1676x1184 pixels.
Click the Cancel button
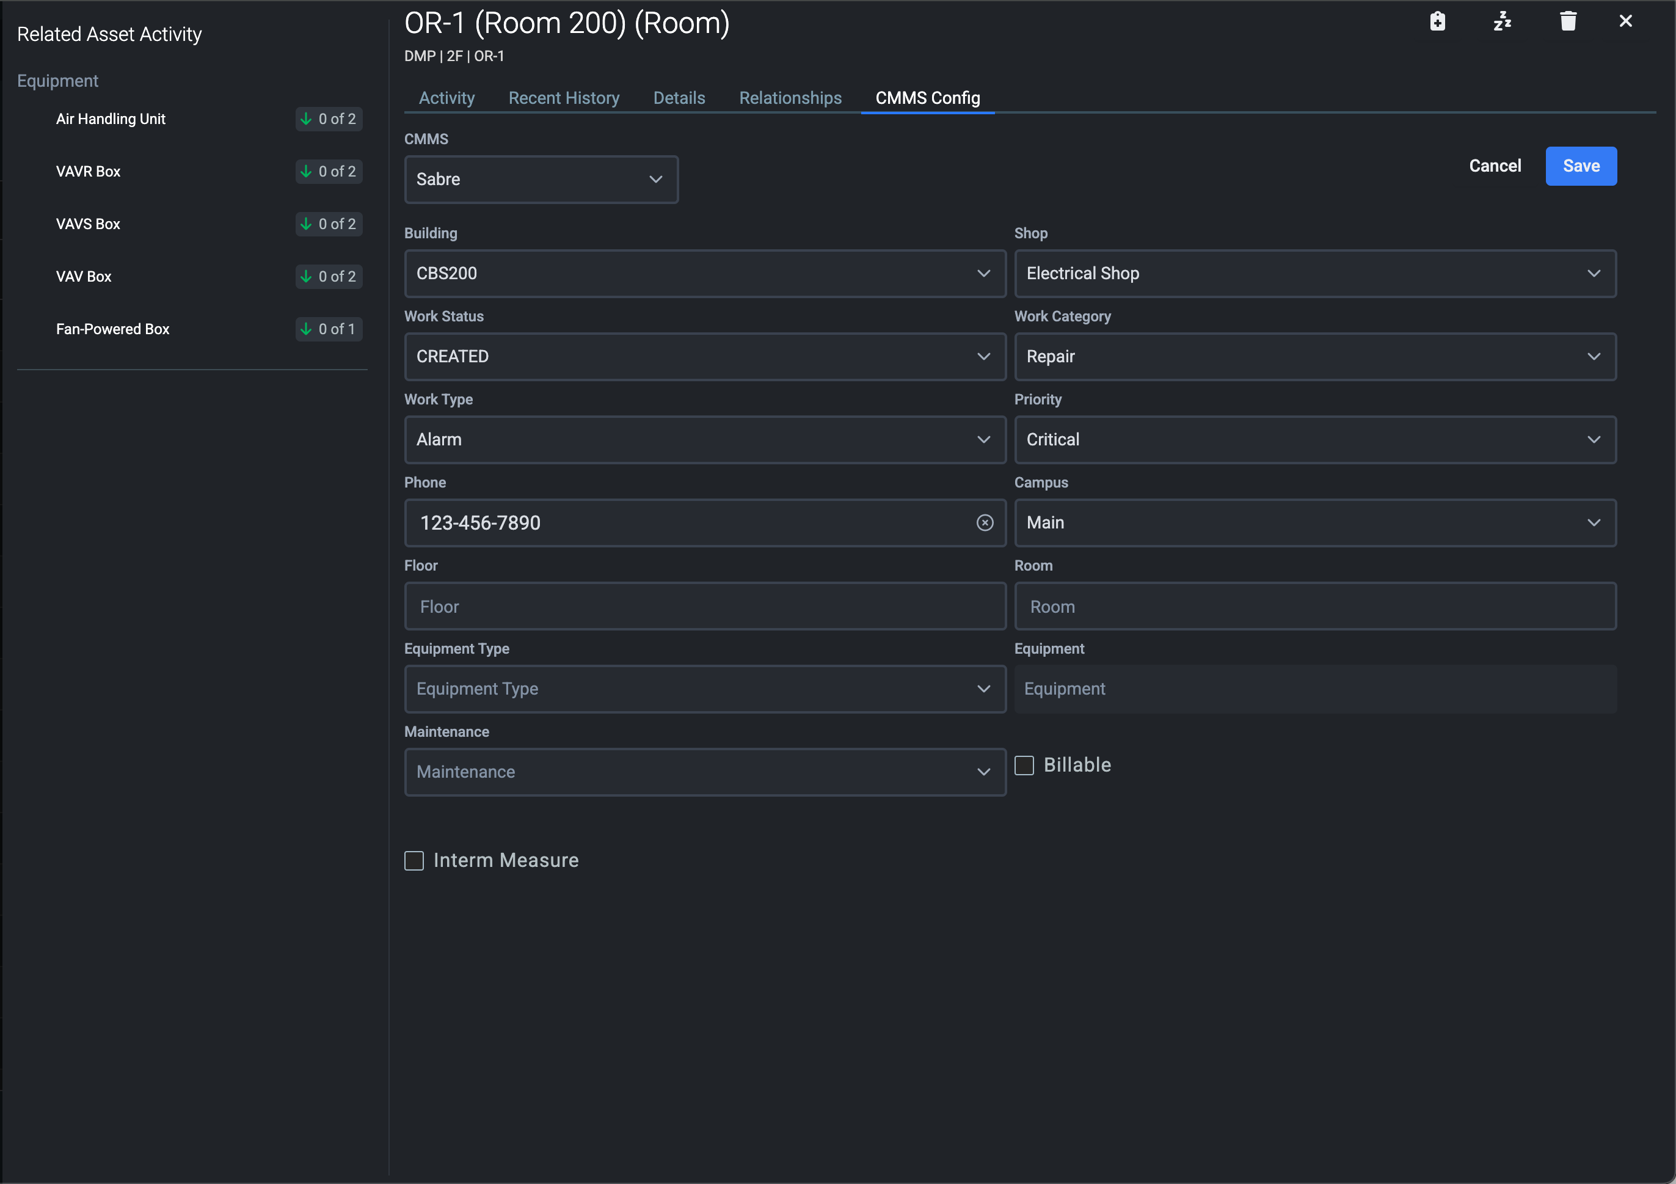click(x=1494, y=166)
